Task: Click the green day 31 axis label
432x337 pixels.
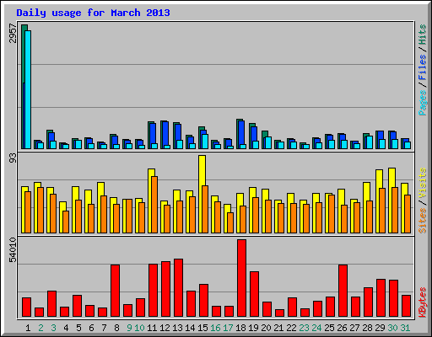Action: 405,328
